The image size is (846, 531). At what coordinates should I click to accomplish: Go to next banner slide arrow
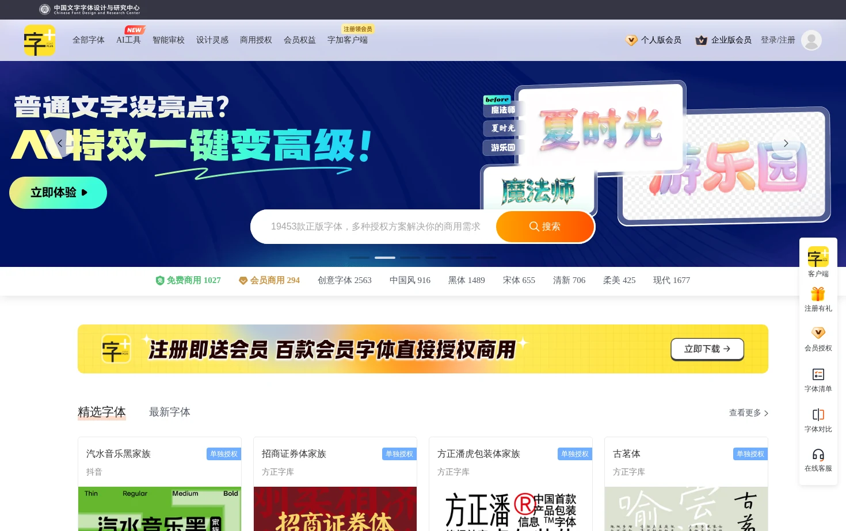click(786, 143)
